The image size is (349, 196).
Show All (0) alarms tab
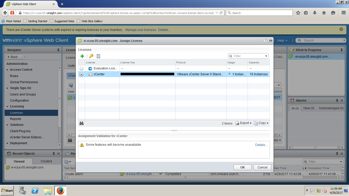[x=295, y=108]
